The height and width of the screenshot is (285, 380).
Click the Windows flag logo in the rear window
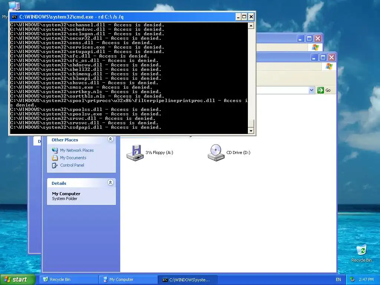(315, 47)
